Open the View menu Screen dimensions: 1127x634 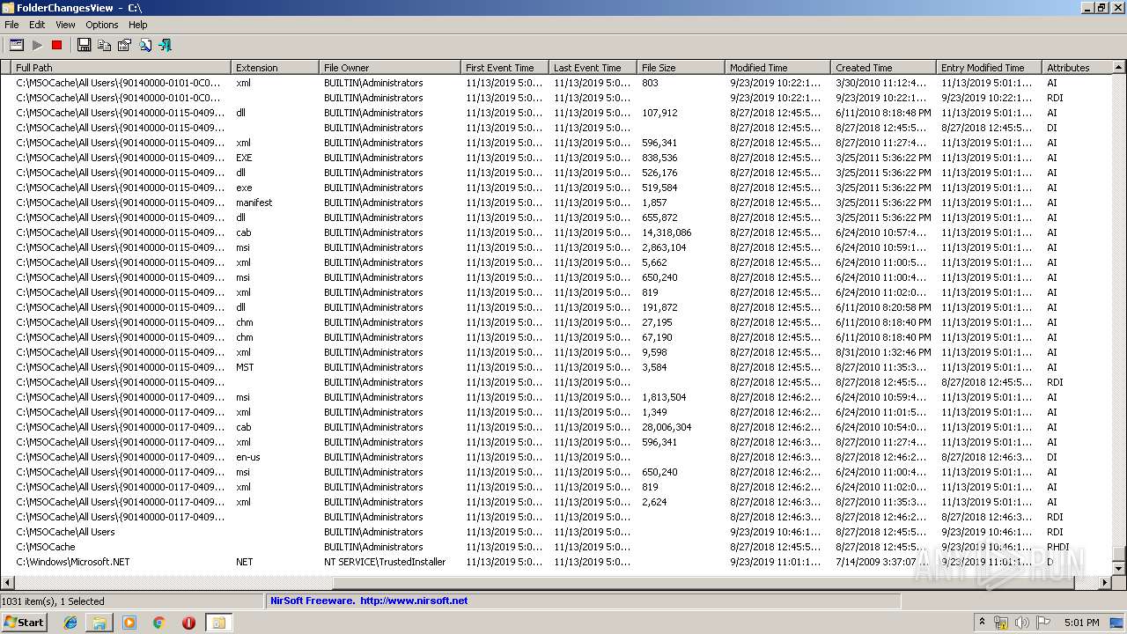click(65, 25)
